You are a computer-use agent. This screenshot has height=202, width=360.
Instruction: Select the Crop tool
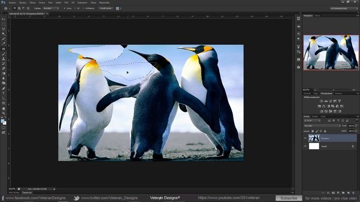[x=3, y=39]
